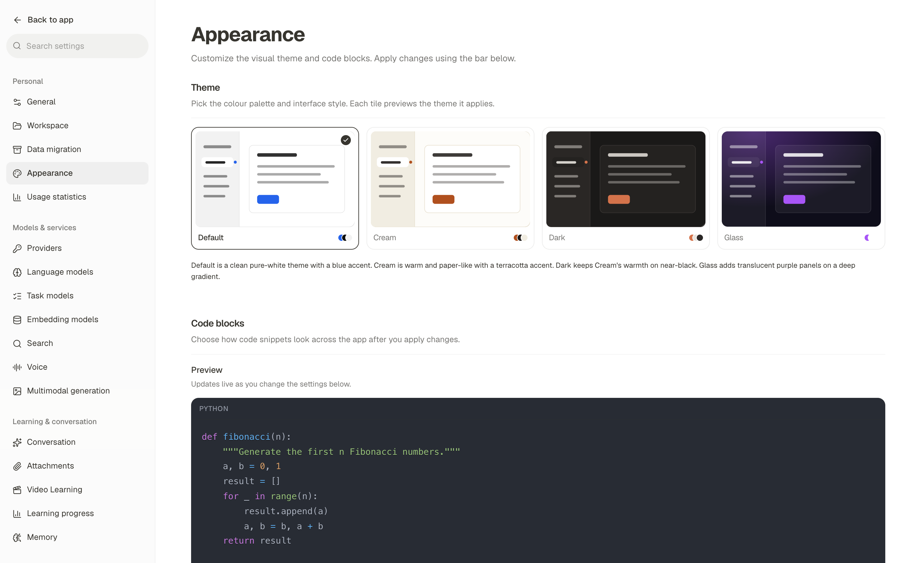Open Providers settings
The image size is (921, 563).
coord(77,248)
